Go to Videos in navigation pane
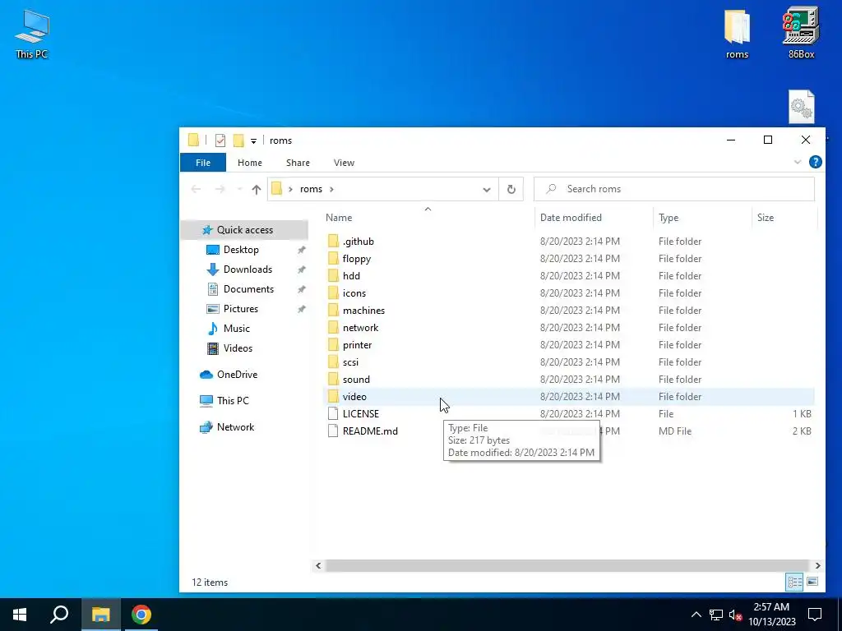Screen dimensions: 842x631 238,348
